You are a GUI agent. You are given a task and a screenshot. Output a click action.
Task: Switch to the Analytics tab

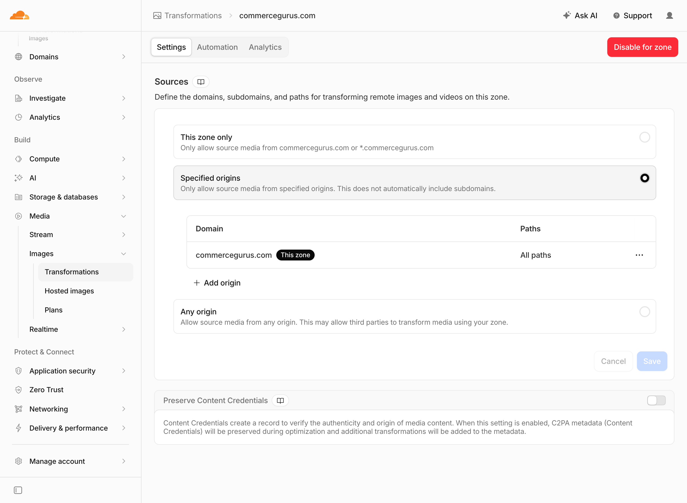click(x=265, y=47)
